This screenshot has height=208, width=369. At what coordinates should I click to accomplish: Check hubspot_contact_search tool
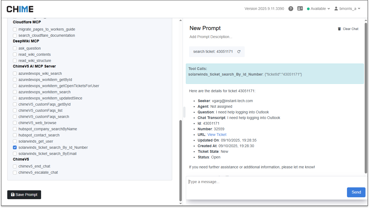coord(15,135)
